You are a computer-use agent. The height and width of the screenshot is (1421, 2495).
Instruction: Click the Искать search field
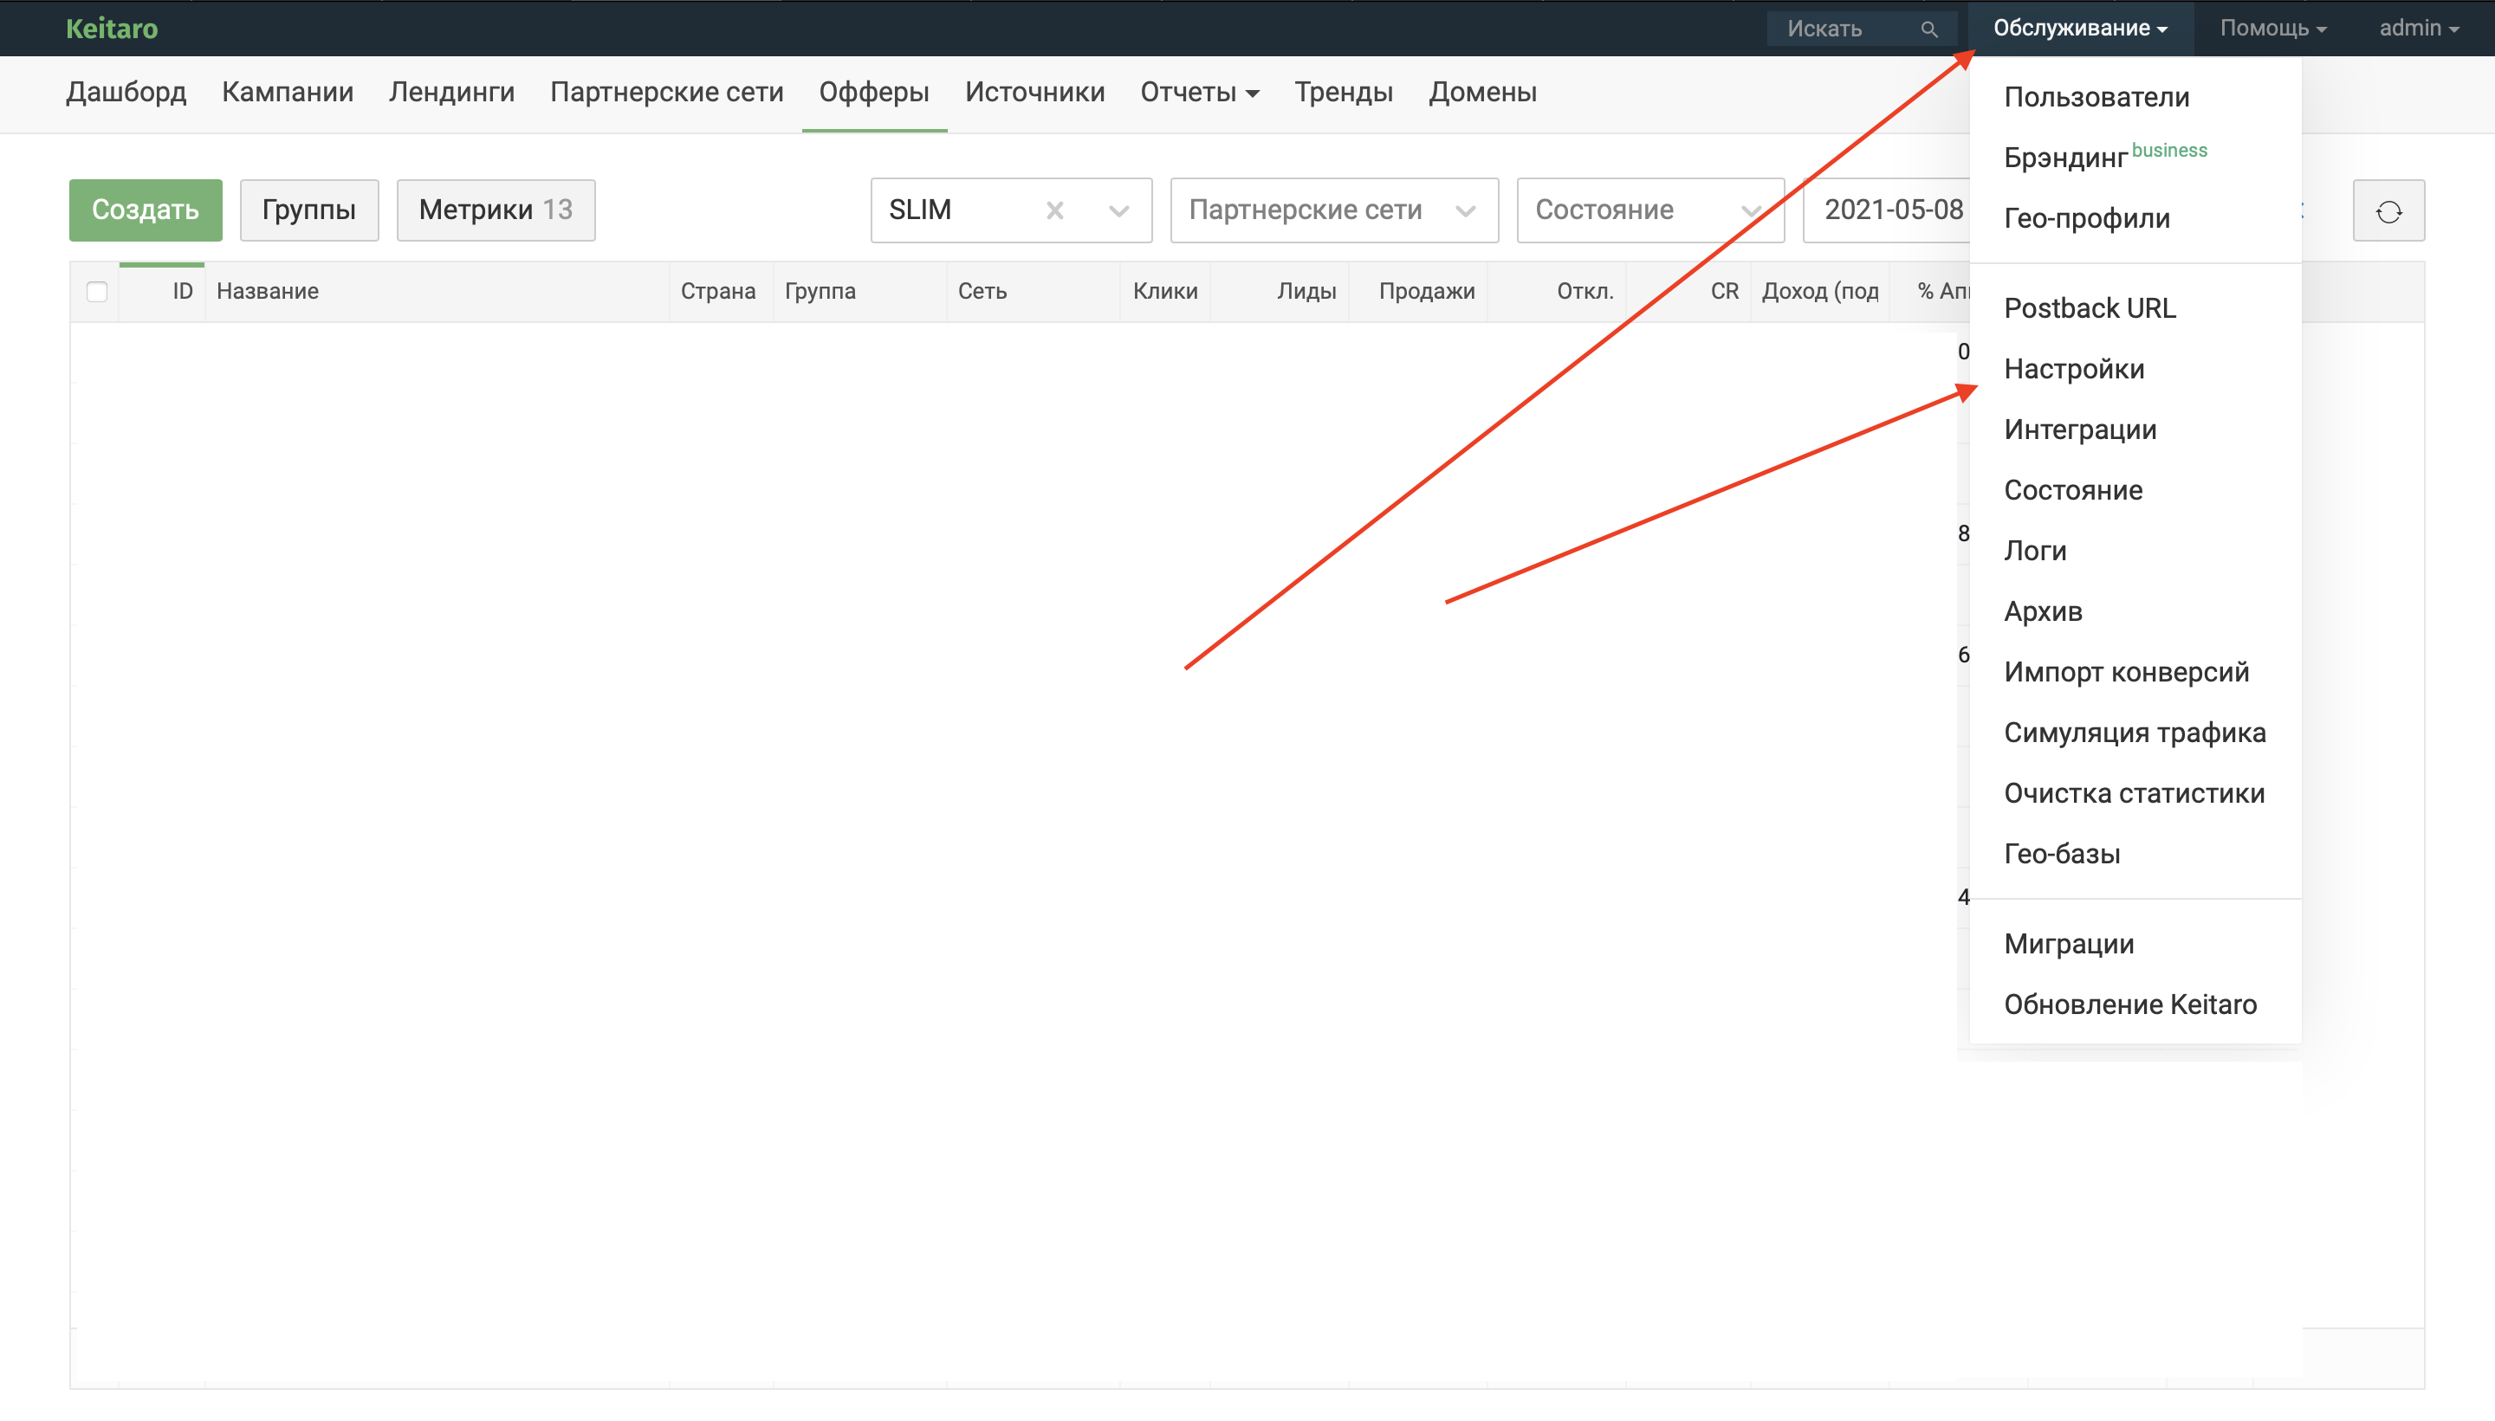(x=1845, y=29)
